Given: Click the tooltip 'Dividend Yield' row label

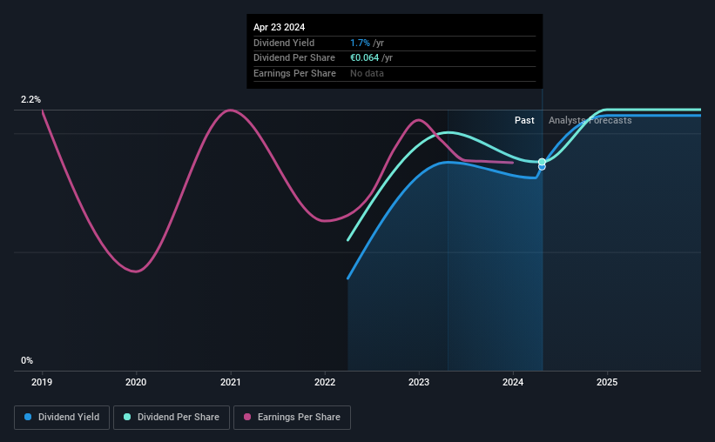Looking at the screenshot, I should [284, 43].
